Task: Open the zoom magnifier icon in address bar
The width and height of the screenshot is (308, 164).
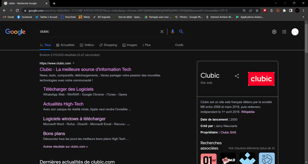Action: tap(244, 11)
